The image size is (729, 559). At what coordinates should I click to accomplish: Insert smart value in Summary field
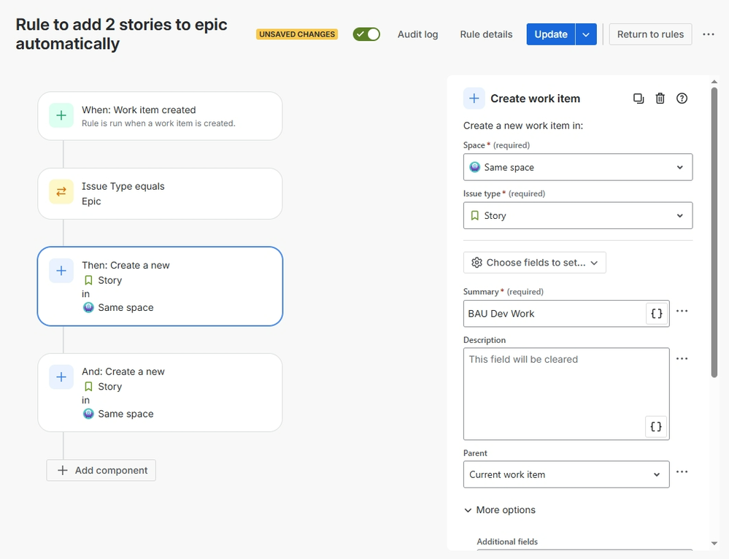click(x=656, y=314)
